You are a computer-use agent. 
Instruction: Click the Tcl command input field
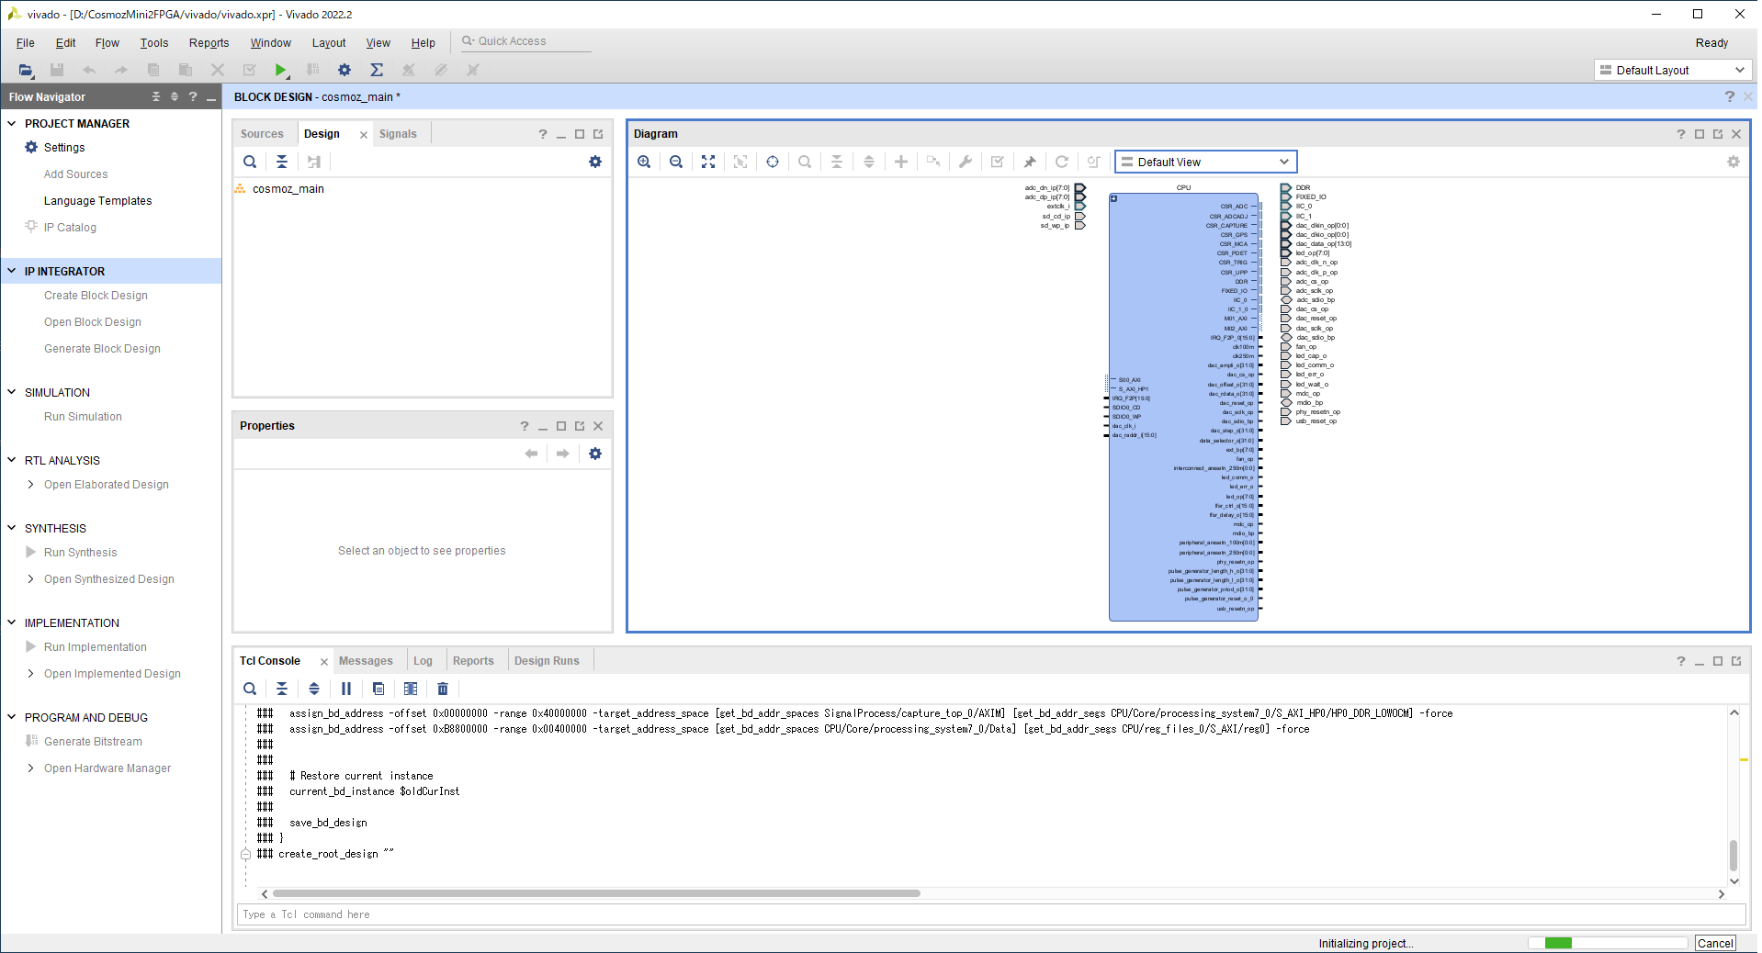click(990, 914)
